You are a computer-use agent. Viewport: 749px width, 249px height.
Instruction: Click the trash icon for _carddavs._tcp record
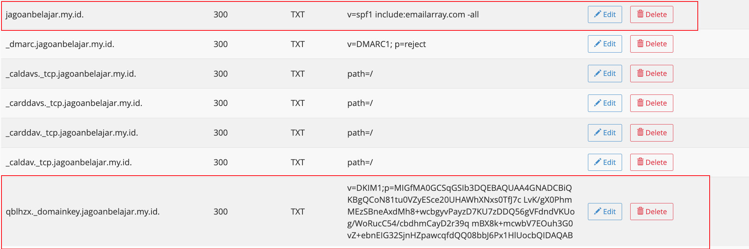coord(640,103)
